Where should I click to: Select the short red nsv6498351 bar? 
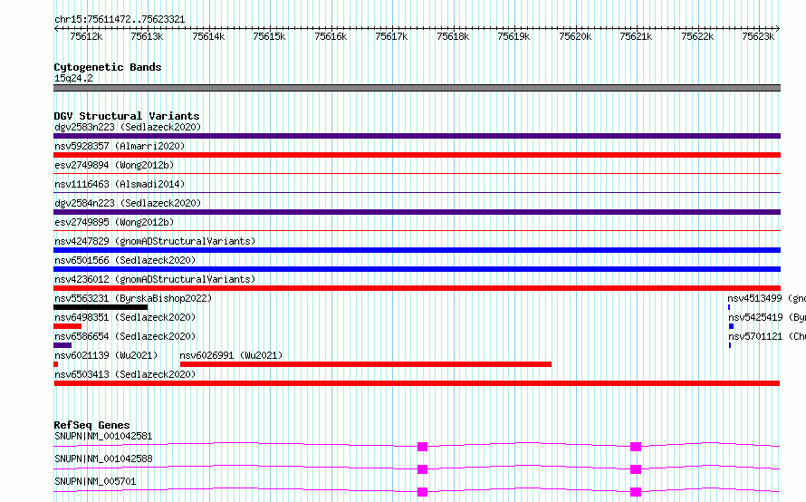[x=67, y=326]
